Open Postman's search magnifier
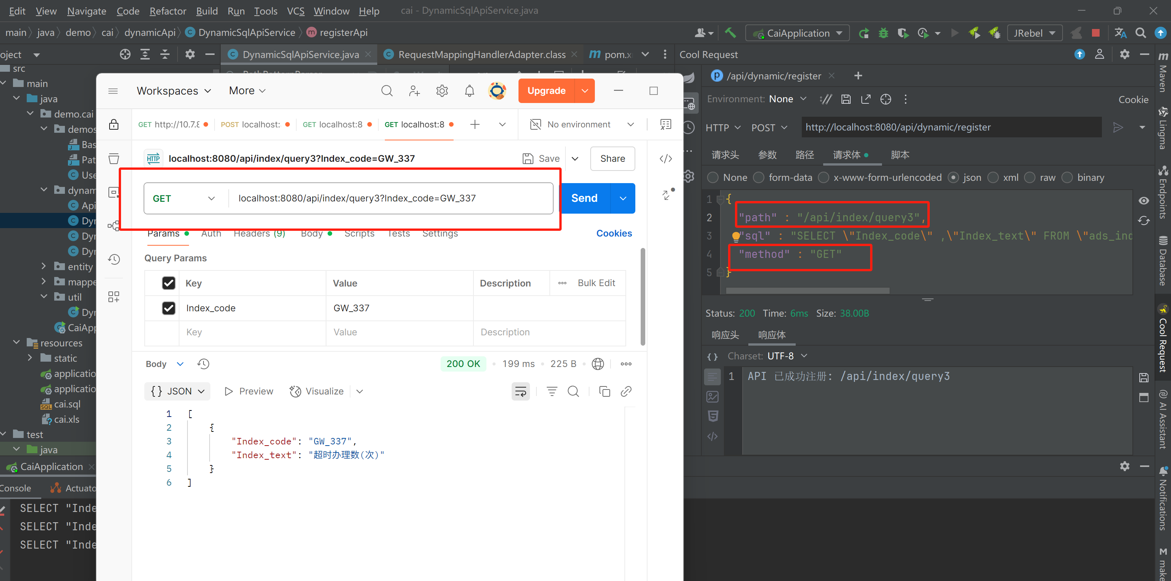The width and height of the screenshot is (1171, 581). [x=387, y=90]
